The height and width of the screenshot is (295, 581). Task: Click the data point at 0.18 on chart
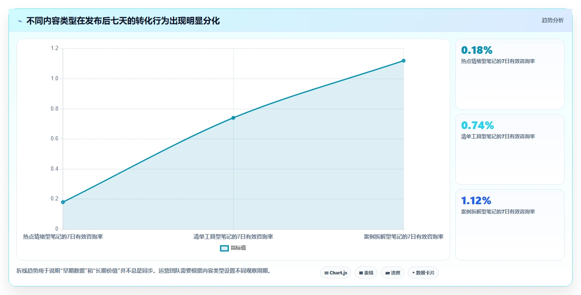(63, 202)
